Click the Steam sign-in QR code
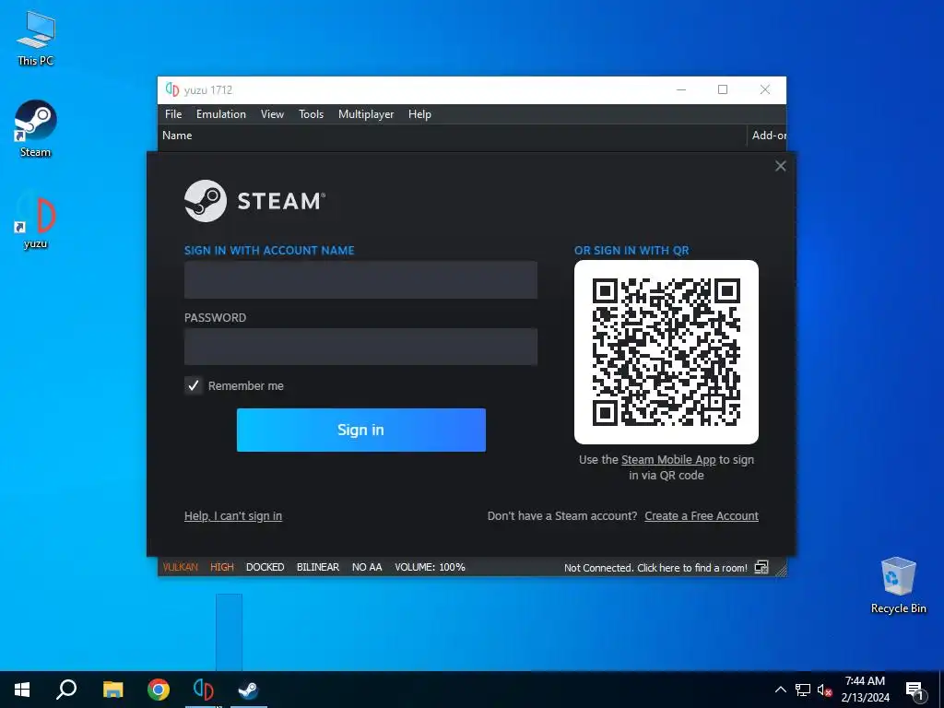Viewport: 944px width, 708px height. coord(667,352)
